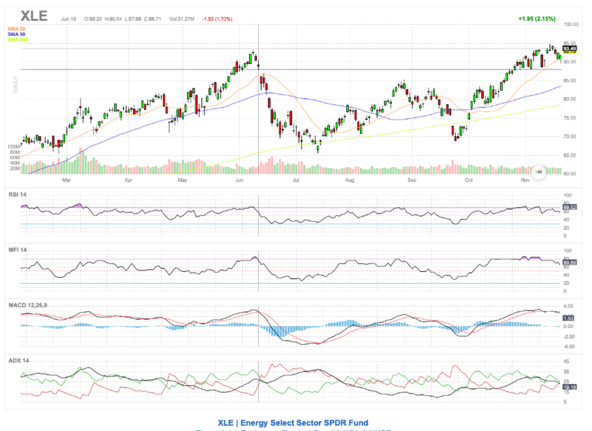Toggle the SMA 20 overlay label
This screenshot has width=592, height=431.
pyautogui.click(x=16, y=28)
